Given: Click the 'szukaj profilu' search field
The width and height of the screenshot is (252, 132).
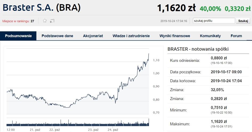Looking at the screenshot, I should (214, 21).
